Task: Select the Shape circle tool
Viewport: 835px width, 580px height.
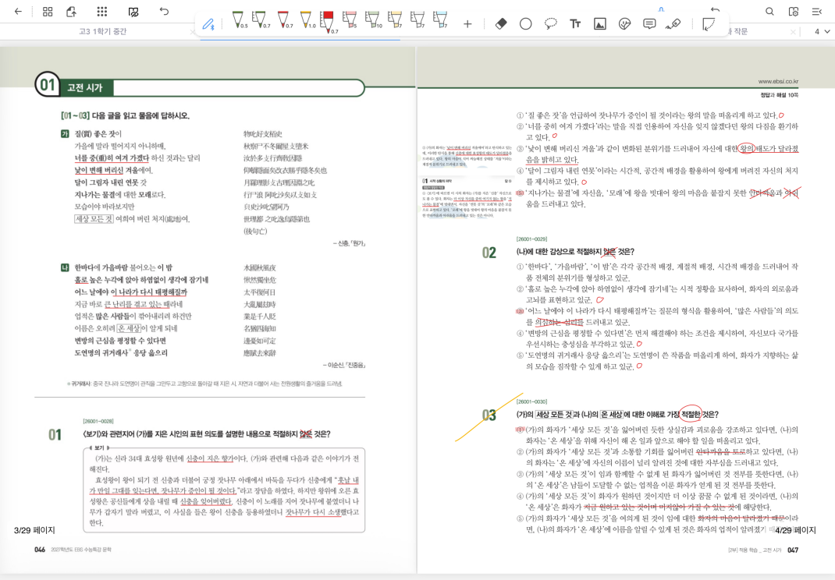Action: pos(525,24)
